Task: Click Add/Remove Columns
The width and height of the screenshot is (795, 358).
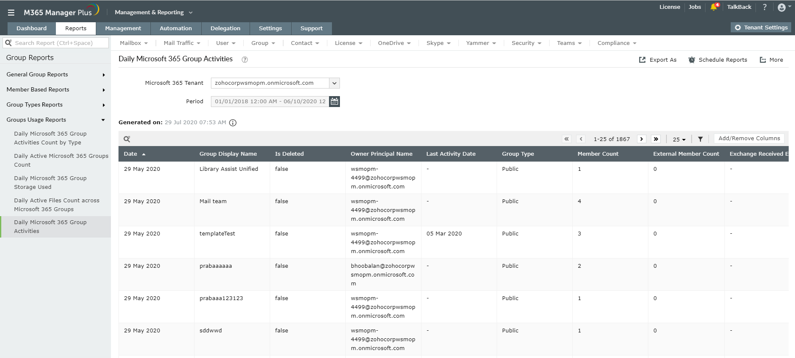Action: click(749, 138)
